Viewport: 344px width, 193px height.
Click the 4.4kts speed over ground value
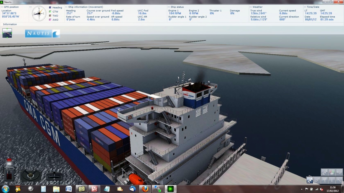click(x=91, y=19)
